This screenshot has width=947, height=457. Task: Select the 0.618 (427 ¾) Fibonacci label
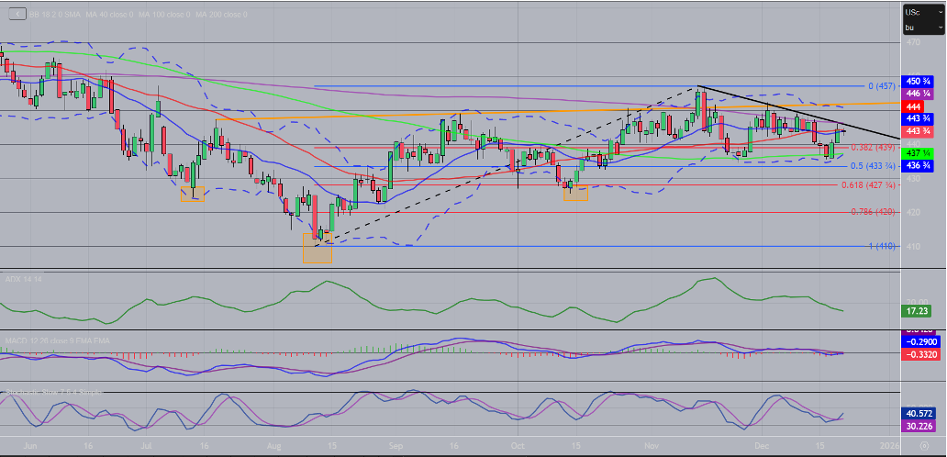tap(867, 185)
